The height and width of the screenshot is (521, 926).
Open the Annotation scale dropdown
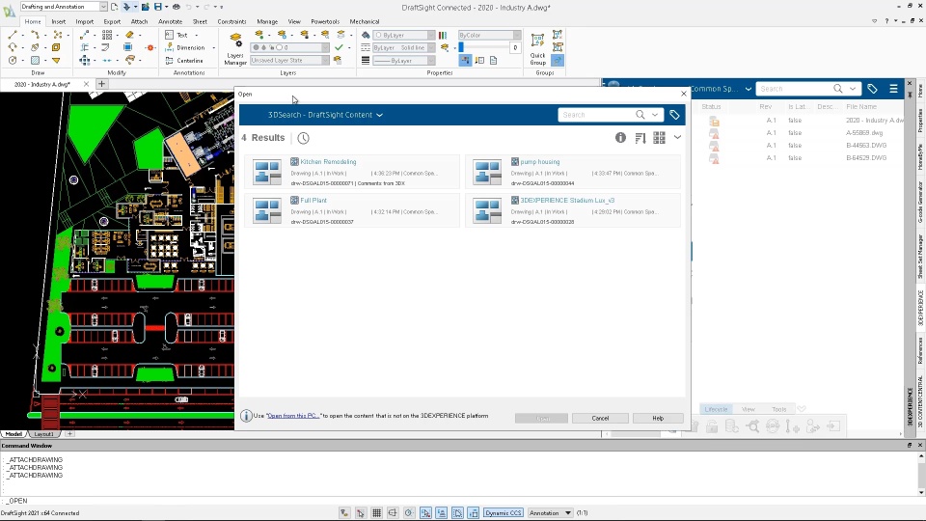(567, 512)
